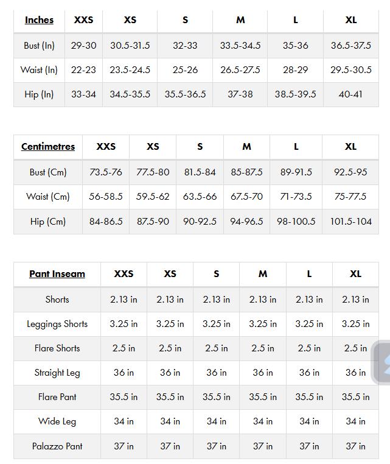390x464 pixels.
Task: Click the underlined Centimetres table heading
Action: (x=48, y=147)
